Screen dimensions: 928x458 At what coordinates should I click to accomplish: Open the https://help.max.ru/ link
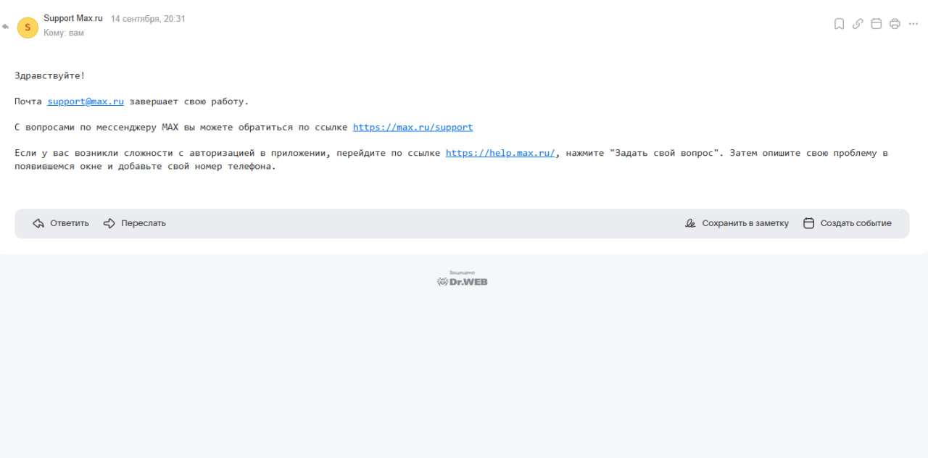pos(500,153)
